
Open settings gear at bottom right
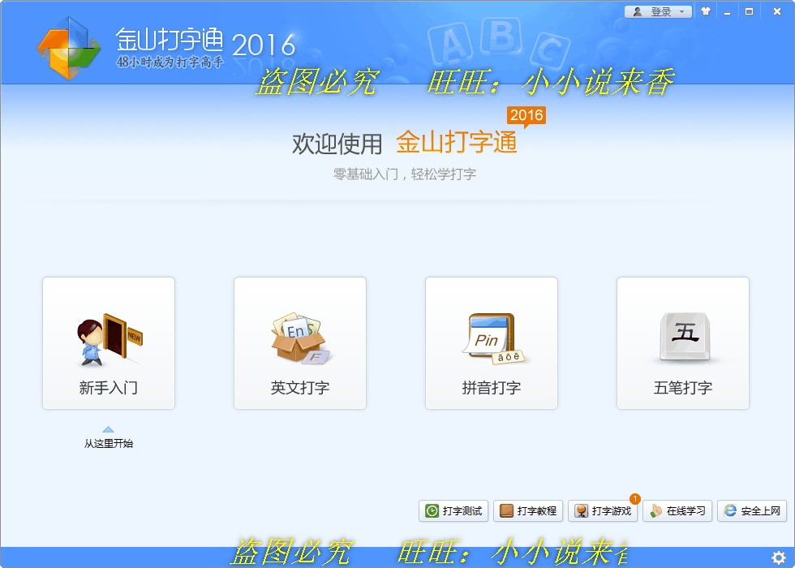pyautogui.click(x=778, y=558)
